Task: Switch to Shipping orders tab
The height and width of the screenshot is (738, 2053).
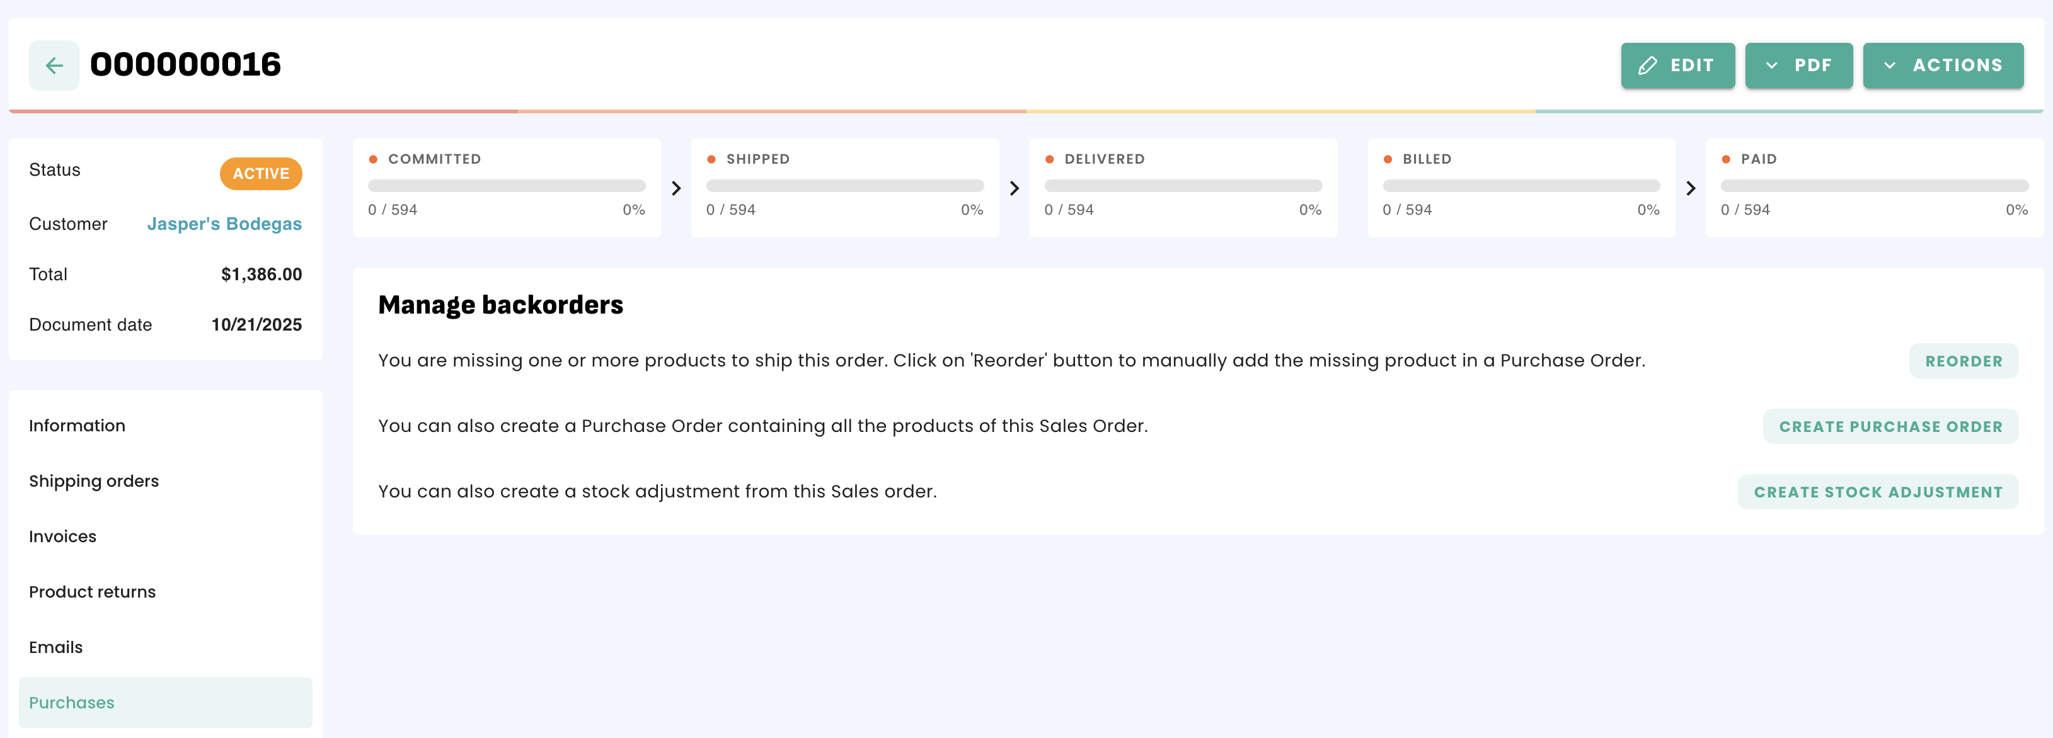Action: [94, 481]
